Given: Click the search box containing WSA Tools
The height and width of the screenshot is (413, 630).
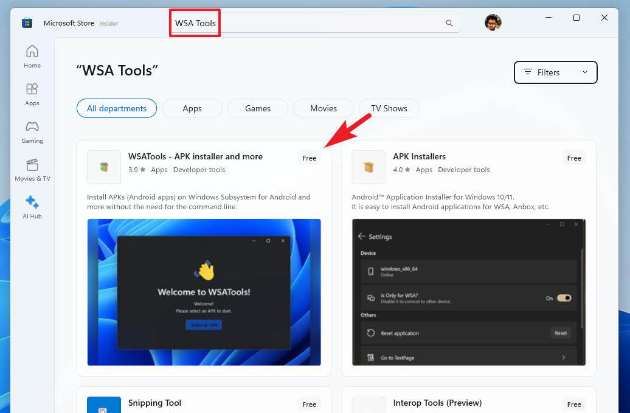Looking at the screenshot, I should click(x=314, y=23).
